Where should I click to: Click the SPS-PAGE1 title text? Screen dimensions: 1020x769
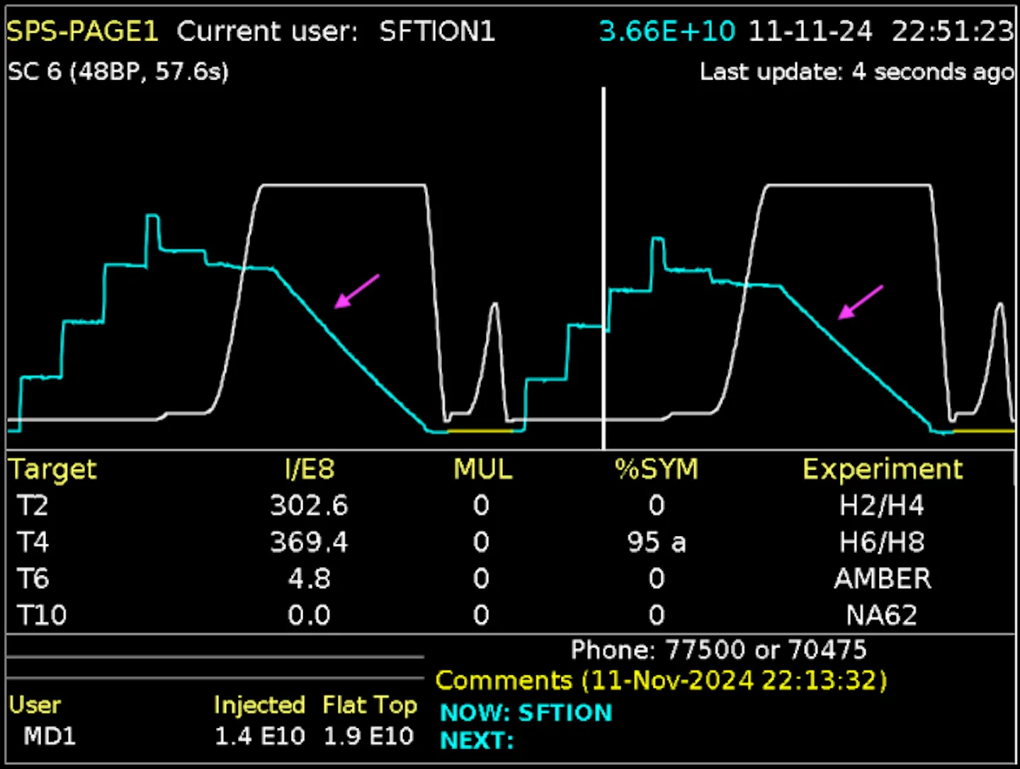(82, 31)
